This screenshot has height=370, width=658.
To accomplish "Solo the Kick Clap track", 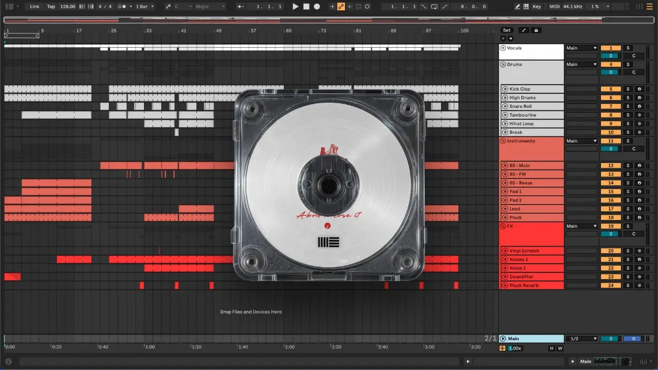I will (x=628, y=89).
